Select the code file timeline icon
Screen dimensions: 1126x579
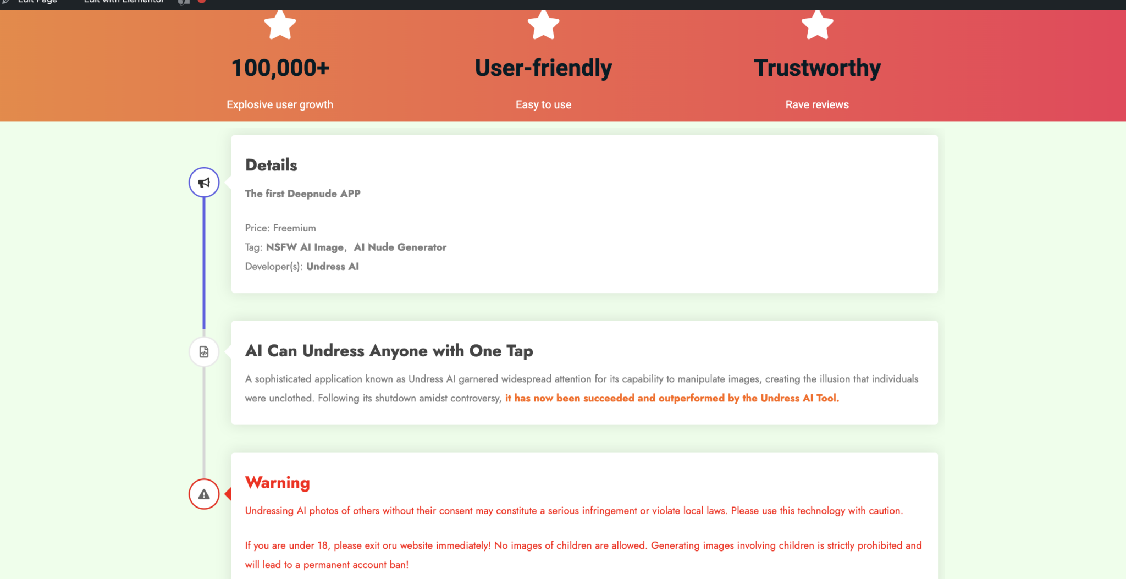204,352
